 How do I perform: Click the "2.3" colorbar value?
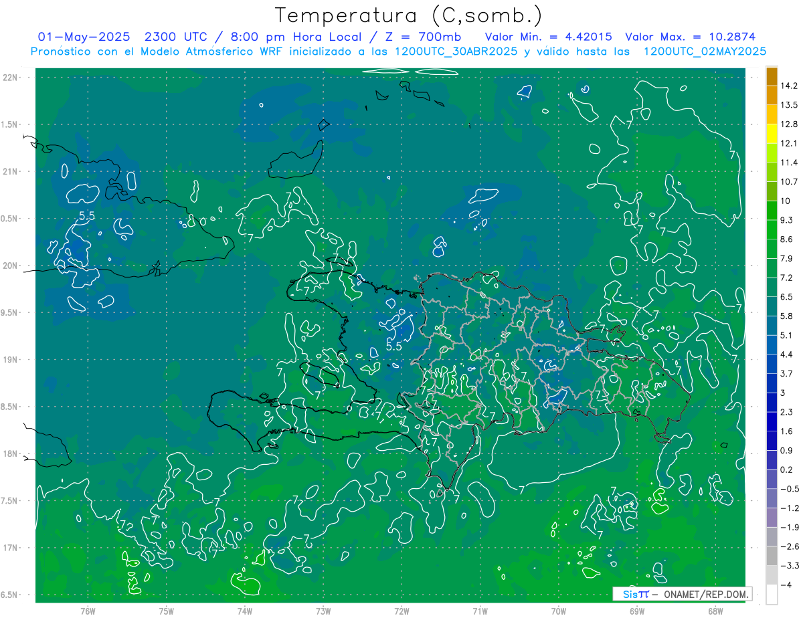pyautogui.click(x=787, y=413)
